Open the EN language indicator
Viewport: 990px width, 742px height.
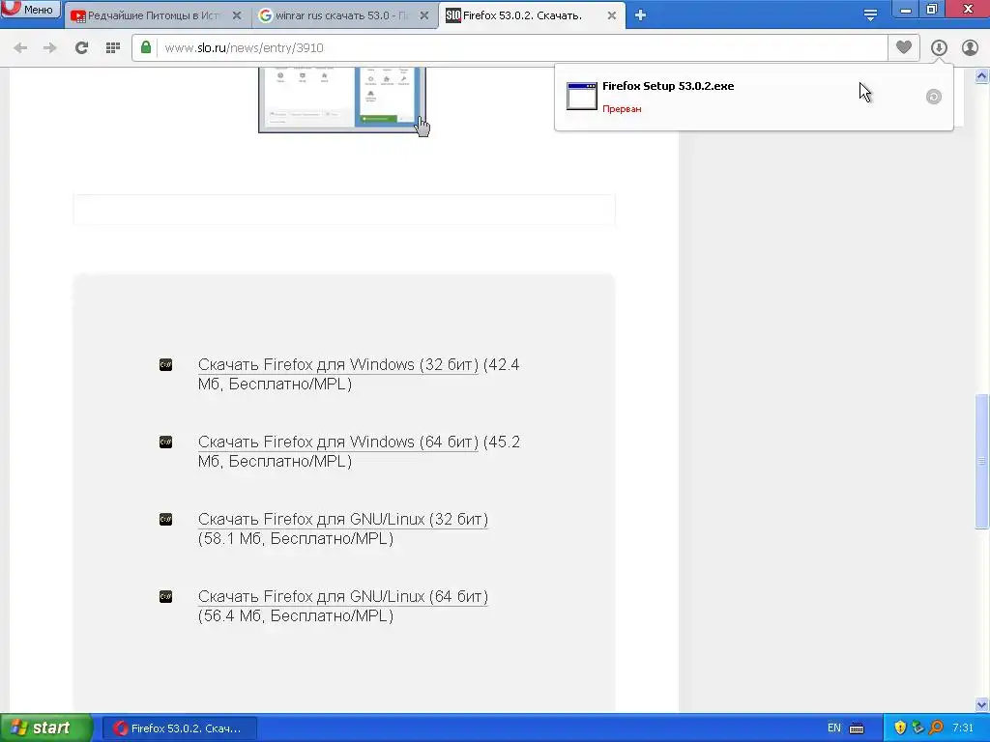834,728
